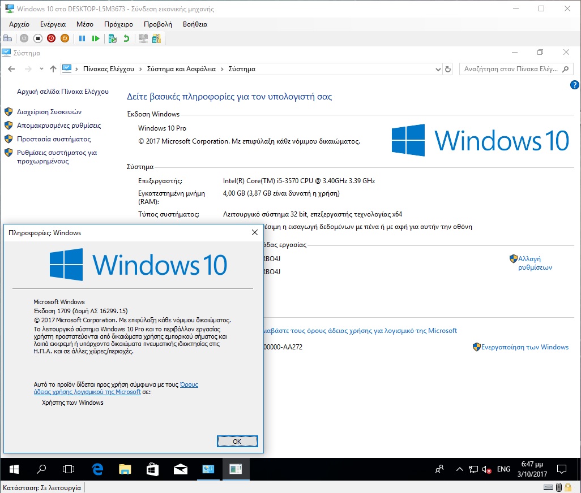Expand the chevron before Πίνακας Ελέγχου
Viewport: 581px width, 493px height.
[x=76, y=69]
